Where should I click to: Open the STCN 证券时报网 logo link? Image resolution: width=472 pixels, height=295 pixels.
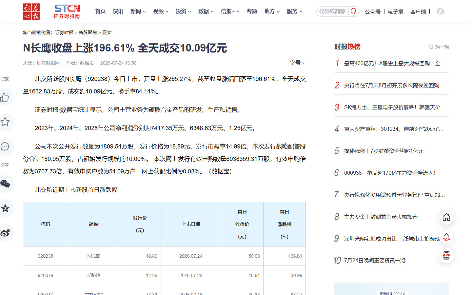pyautogui.click(x=67, y=11)
